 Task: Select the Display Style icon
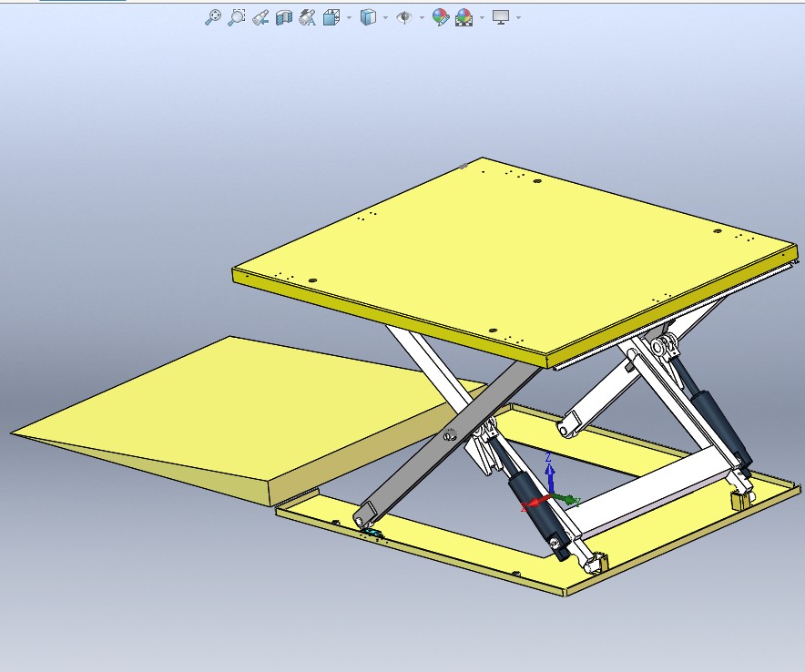(369, 15)
